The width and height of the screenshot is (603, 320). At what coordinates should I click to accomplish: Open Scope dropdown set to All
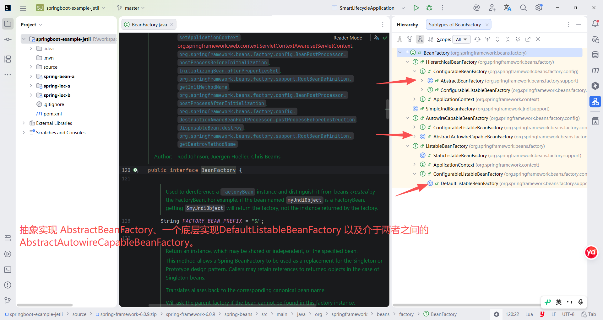tap(461, 39)
